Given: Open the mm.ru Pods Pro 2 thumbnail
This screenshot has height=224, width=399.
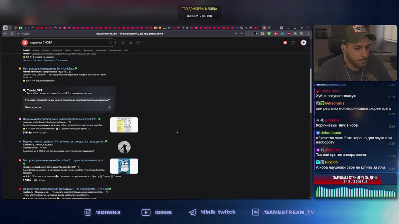Looking at the screenshot, I should click(x=124, y=166).
